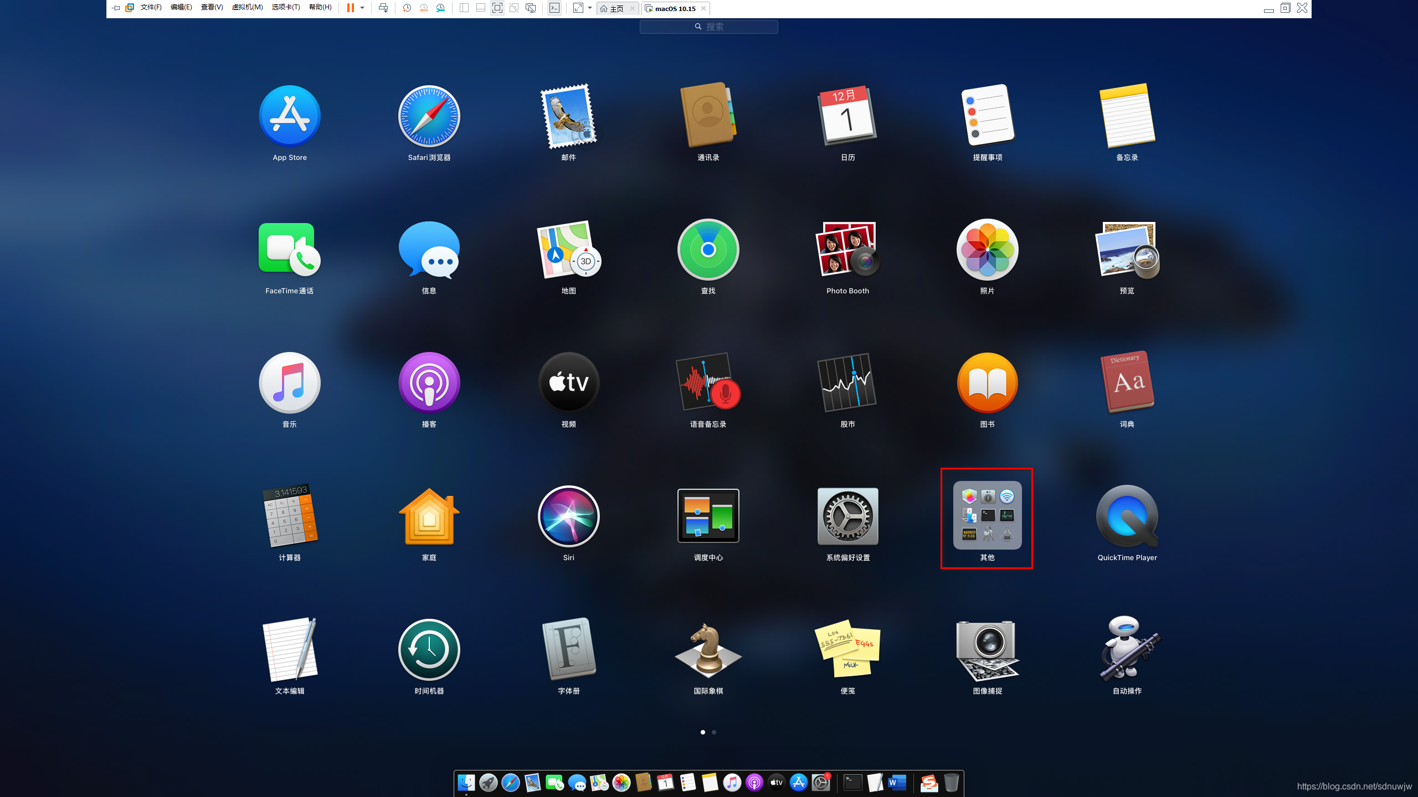
Task: Enter full screen mode via VMware toolbar
Action: pos(497,8)
